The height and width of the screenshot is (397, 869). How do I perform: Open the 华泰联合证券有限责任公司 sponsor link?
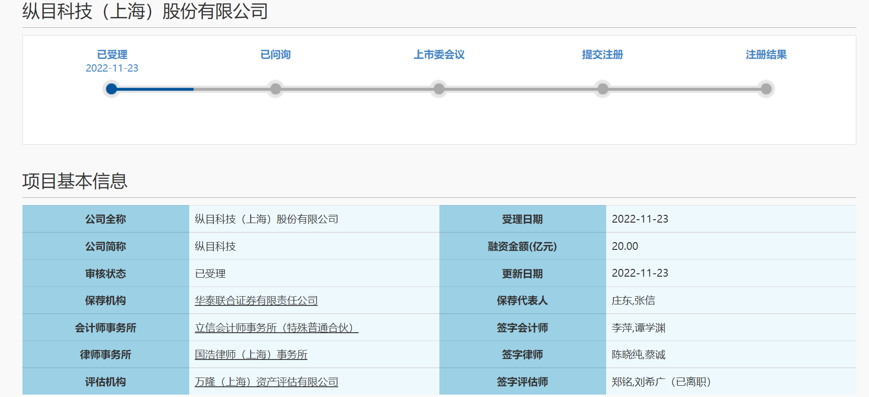tap(256, 301)
